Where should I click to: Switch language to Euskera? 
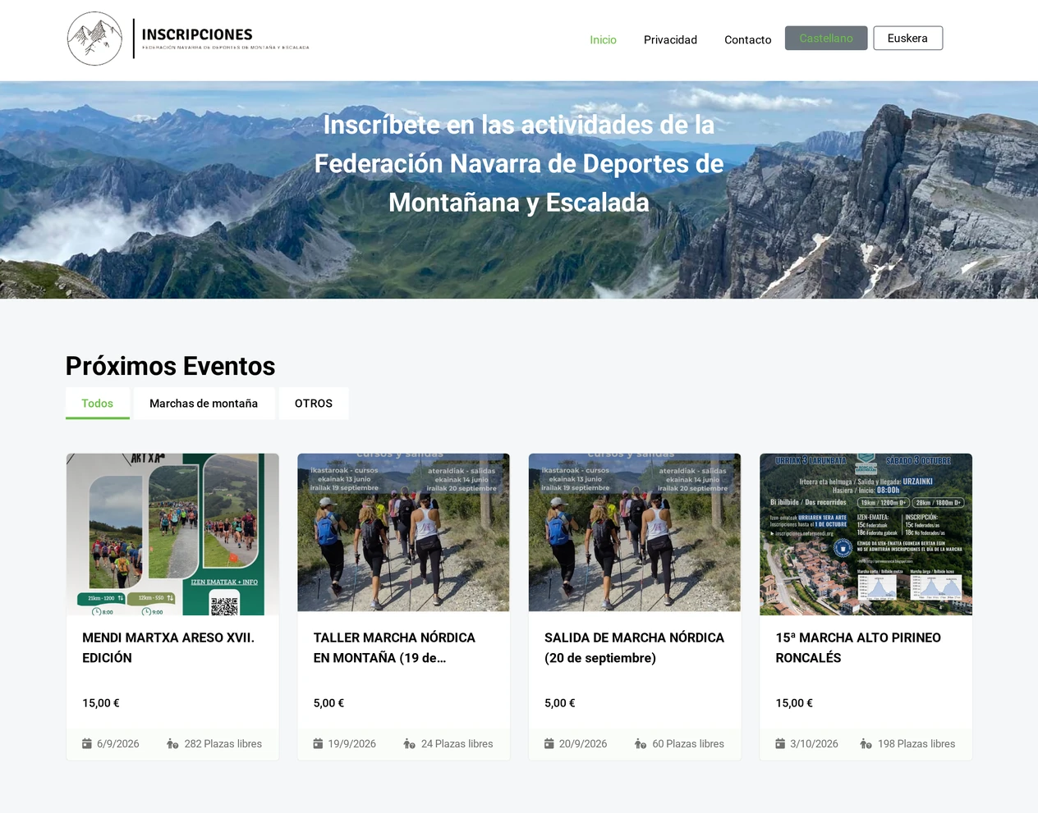pyautogui.click(x=907, y=38)
